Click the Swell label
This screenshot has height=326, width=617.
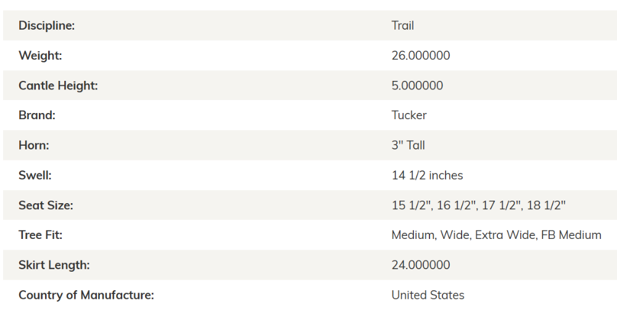point(35,175)
